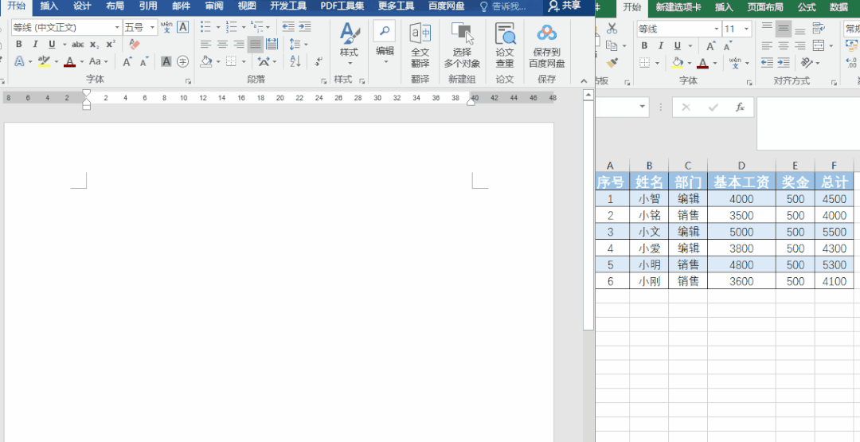Image resolution: width=860 pixels, height=442 pixels.
Task: Click Character Shading icon in Word
Action: (x=166, y=62)
